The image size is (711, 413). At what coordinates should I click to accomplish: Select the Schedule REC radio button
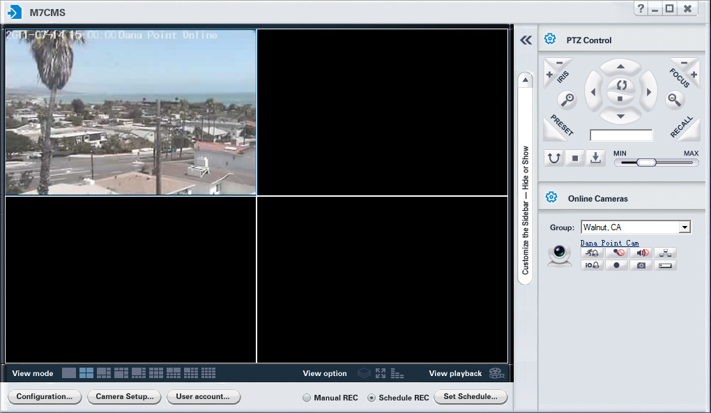click(x=372, y=398)
